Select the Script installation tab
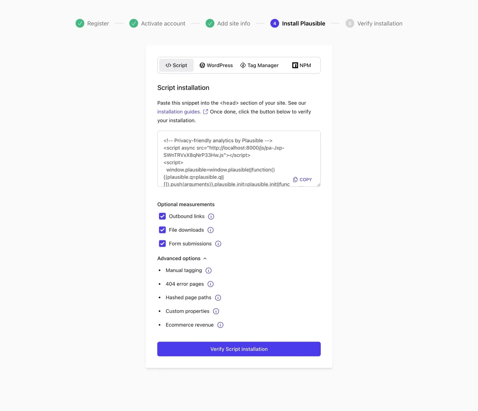This screenshot has width=478, height=411. pos(176,65)
